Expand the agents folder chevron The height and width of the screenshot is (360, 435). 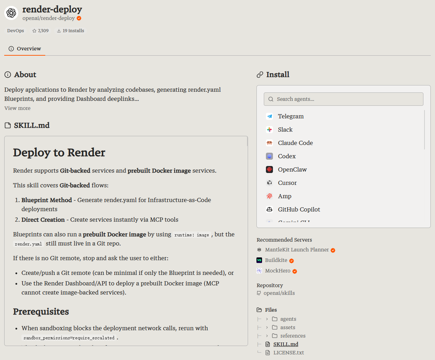[x=267, y=319]
